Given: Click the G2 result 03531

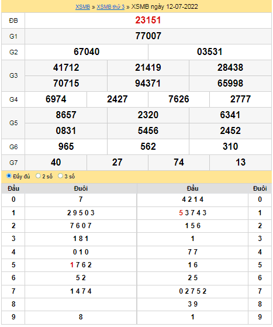Looking at the screenshot, I should 210,51.
